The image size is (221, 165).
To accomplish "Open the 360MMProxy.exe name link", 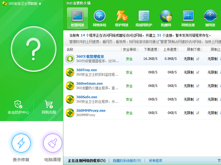I will [91, 110].
